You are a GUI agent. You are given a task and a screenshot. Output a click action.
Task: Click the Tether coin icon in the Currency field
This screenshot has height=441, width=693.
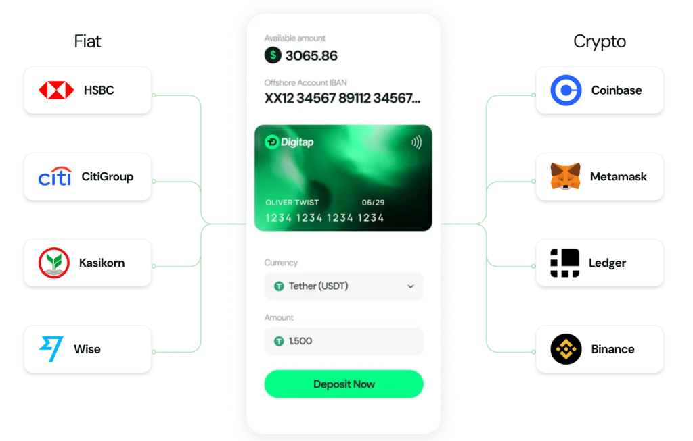[279, 286]
